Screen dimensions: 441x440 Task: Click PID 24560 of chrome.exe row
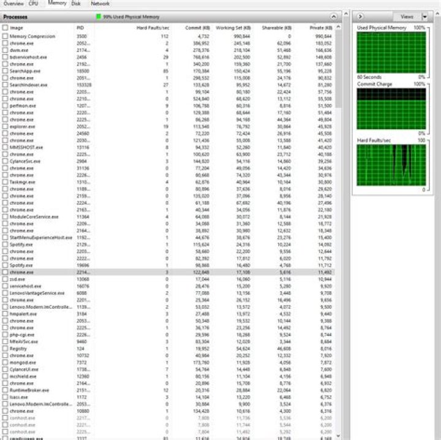(83, 134)
